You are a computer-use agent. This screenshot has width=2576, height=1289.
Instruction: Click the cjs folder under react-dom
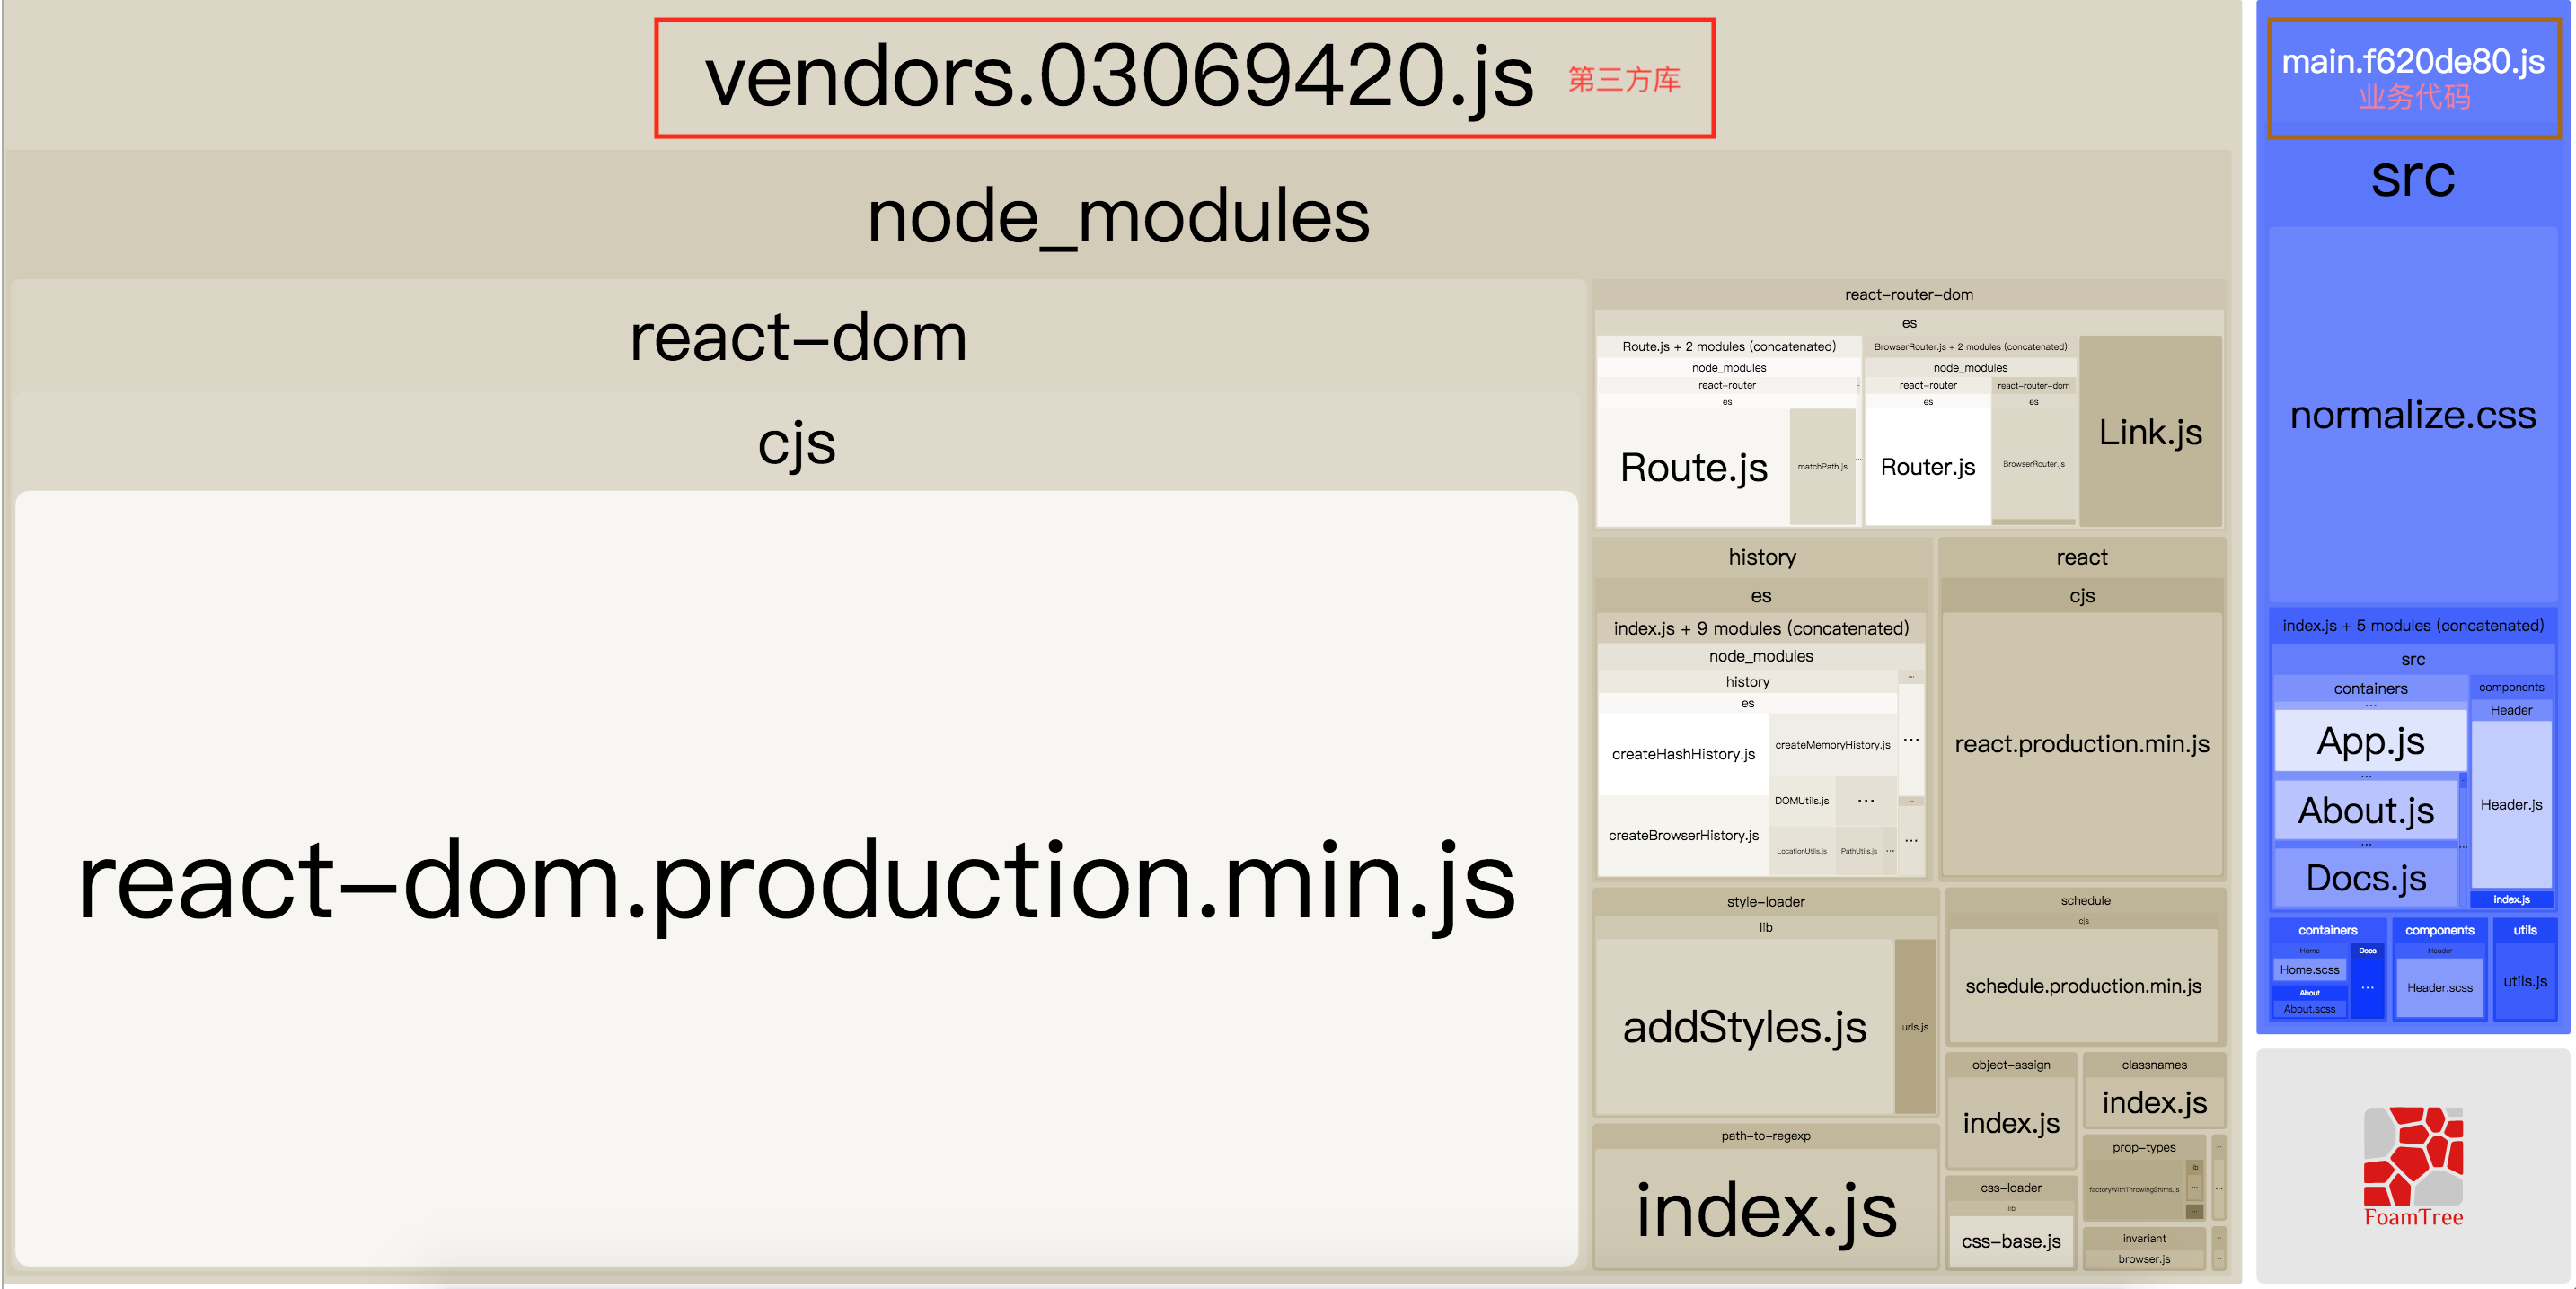point(796,443)
